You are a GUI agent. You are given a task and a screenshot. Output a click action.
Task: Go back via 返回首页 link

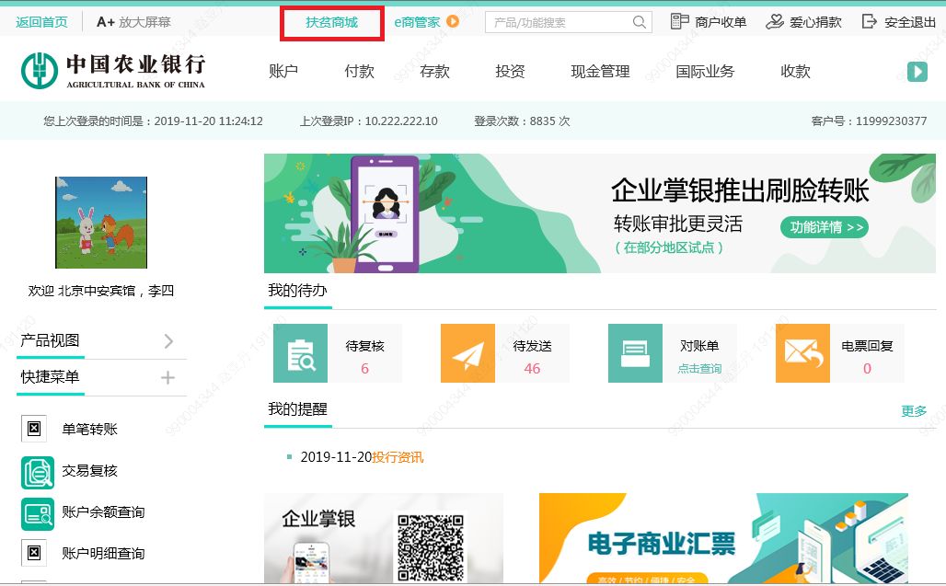point(41,22)
